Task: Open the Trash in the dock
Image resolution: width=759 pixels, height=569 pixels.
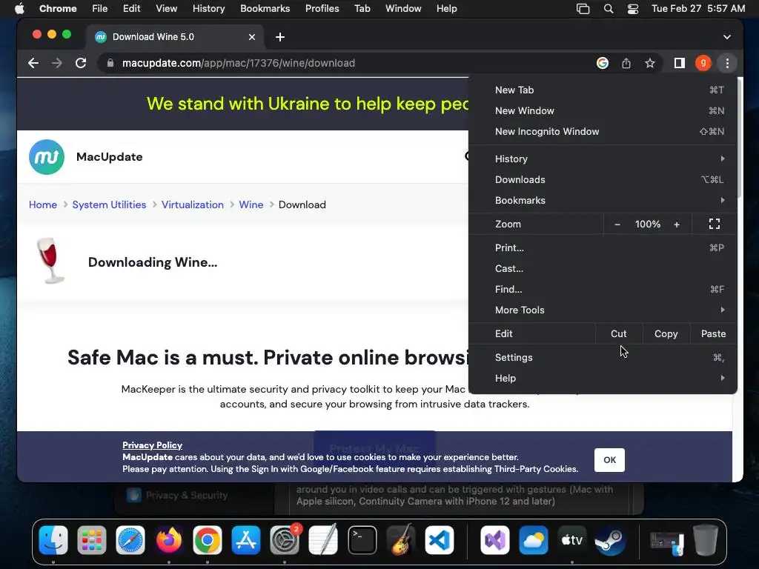Action: (706, 540)
